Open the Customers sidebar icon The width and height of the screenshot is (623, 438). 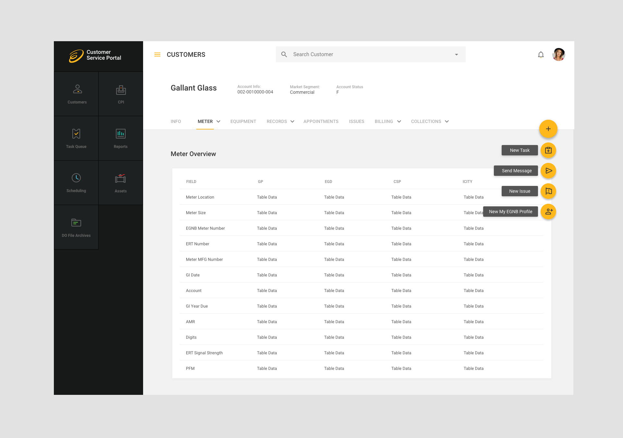[77, 89]
